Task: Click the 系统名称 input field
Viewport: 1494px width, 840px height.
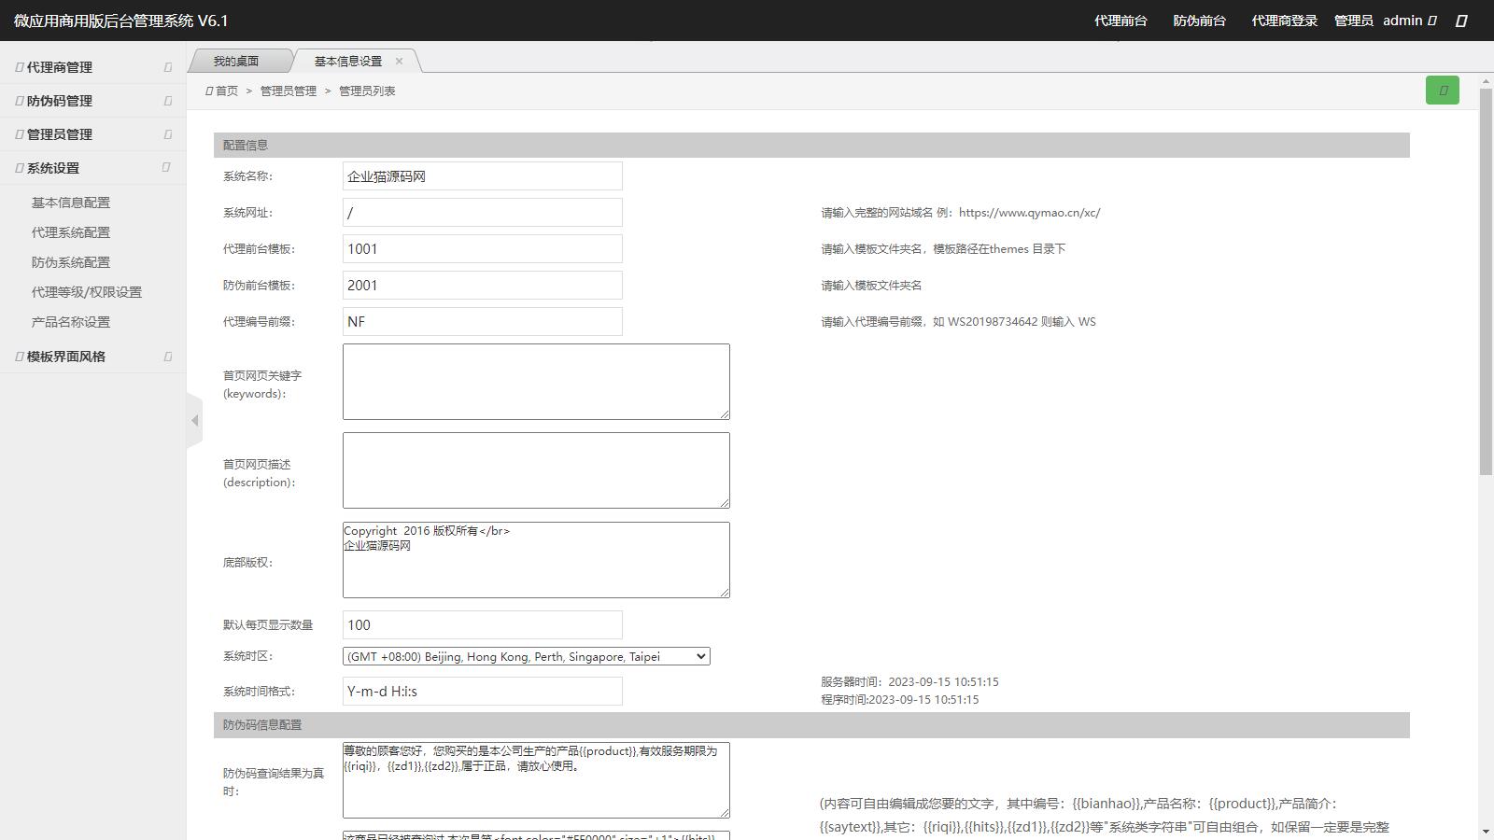Action: pyautogui.click(x=482, y=176)
